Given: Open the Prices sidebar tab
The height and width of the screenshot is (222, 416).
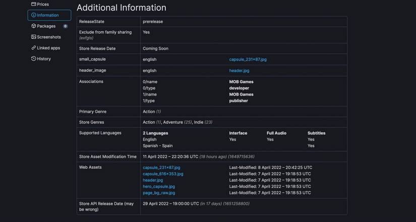Looking at the screenshot, I should click(43, 4).
